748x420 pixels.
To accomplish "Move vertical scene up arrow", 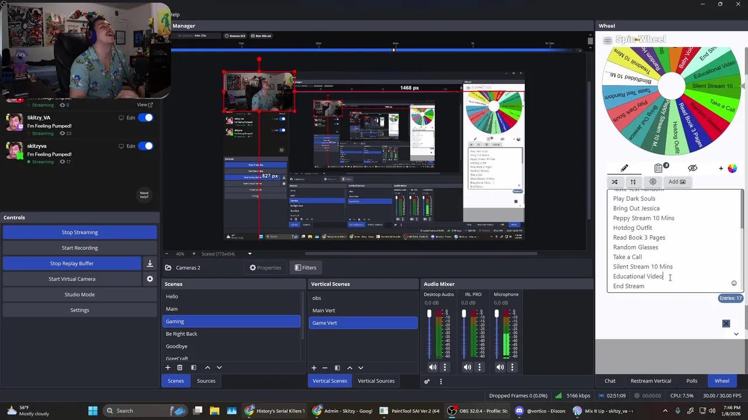I will pyautogui.click(x=349, y=367).
